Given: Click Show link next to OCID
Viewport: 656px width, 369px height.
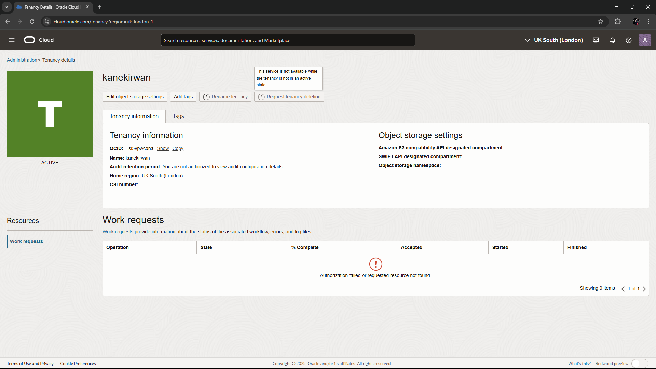Looking at the screenshot, I should coord(163,148).
